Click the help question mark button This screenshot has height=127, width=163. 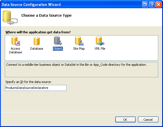[x=152, y=5]
